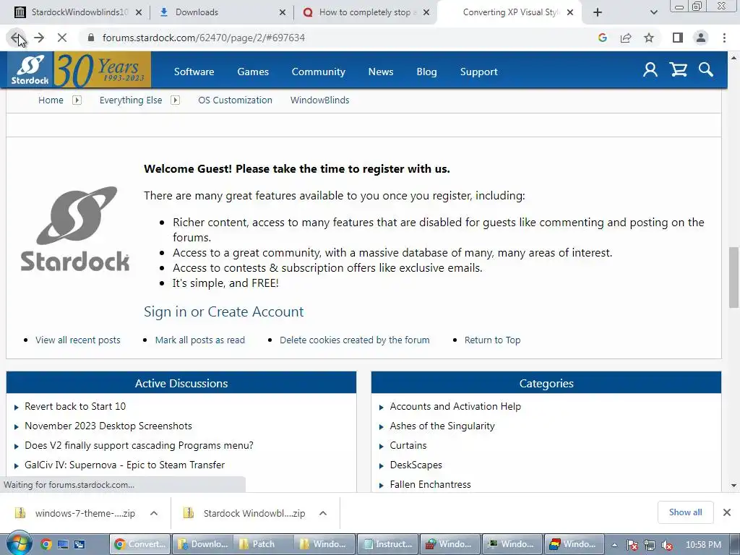740x555 pixels.
Task: Open the Support menu item
Action: pos(479,72)
